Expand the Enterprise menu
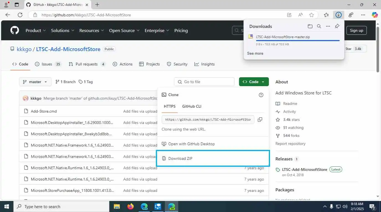This screenshot has width=381, height=212. (157, 30)
